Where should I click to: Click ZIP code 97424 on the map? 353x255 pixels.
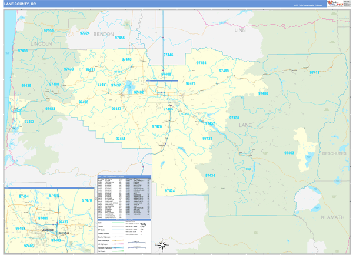click(x=170, y=190)
